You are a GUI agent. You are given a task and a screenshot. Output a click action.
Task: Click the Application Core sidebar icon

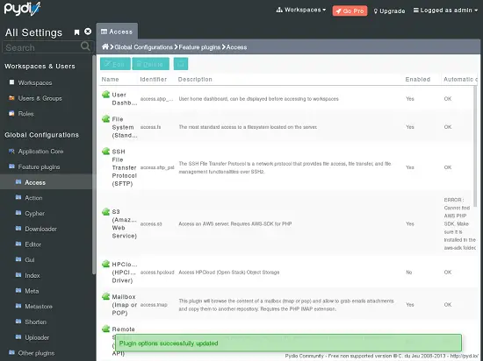(x=11, y=152)
